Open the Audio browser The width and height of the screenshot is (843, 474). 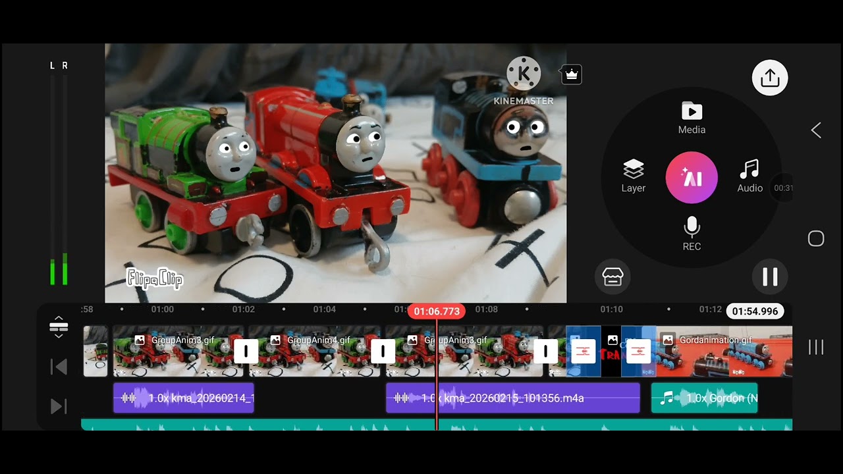749,176
